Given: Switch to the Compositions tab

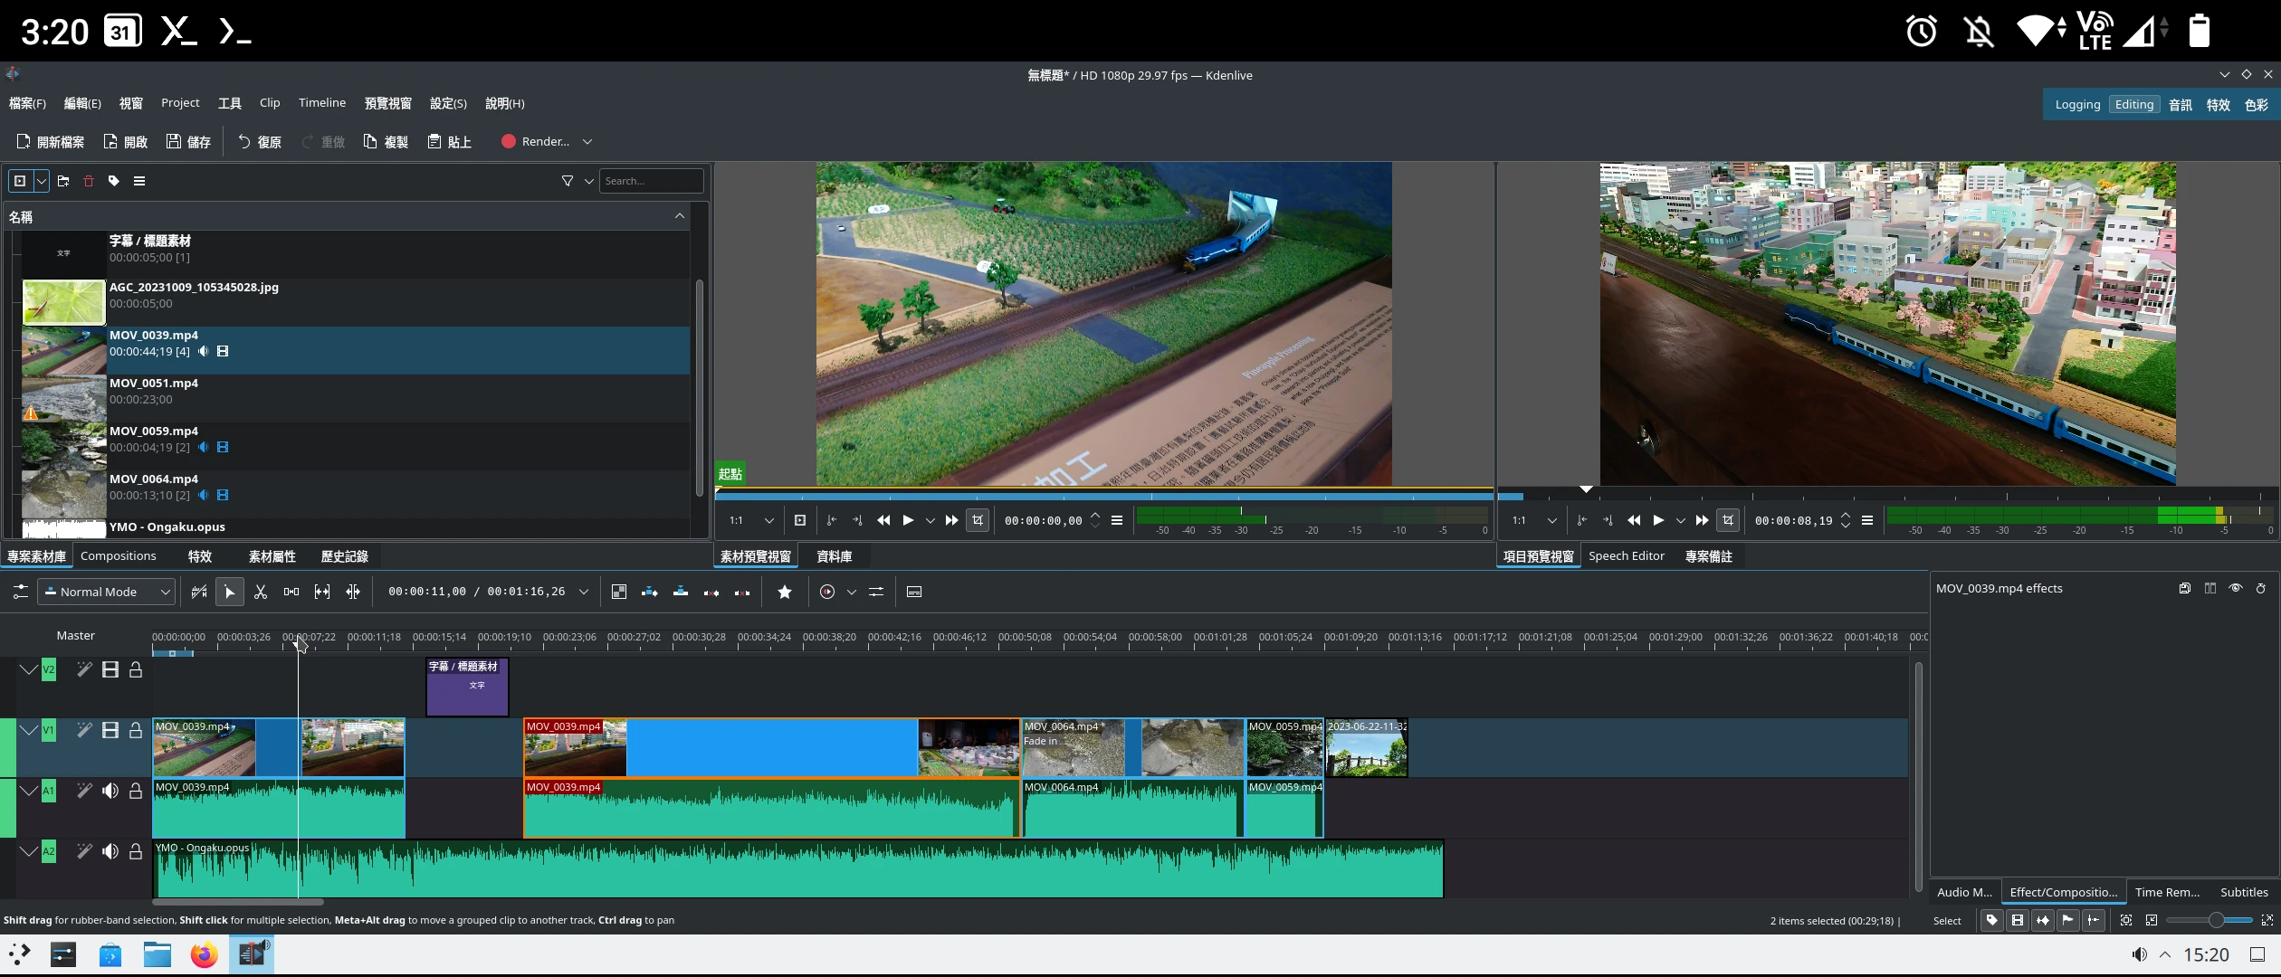Looking at the screenshot, I should click(x=118, y=556).
